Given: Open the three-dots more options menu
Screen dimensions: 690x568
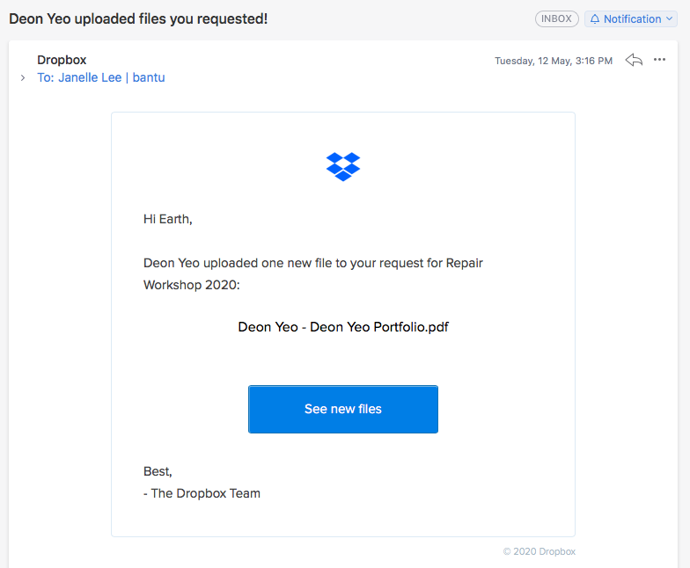Looking at the screenshot, I should pos(659,60).
